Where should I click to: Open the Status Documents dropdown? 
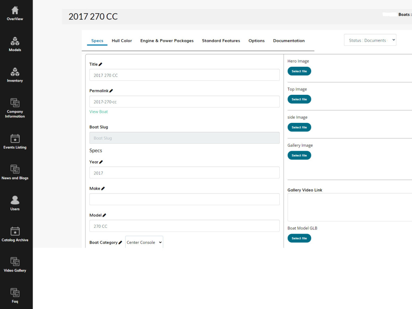[x=370, y=40]
